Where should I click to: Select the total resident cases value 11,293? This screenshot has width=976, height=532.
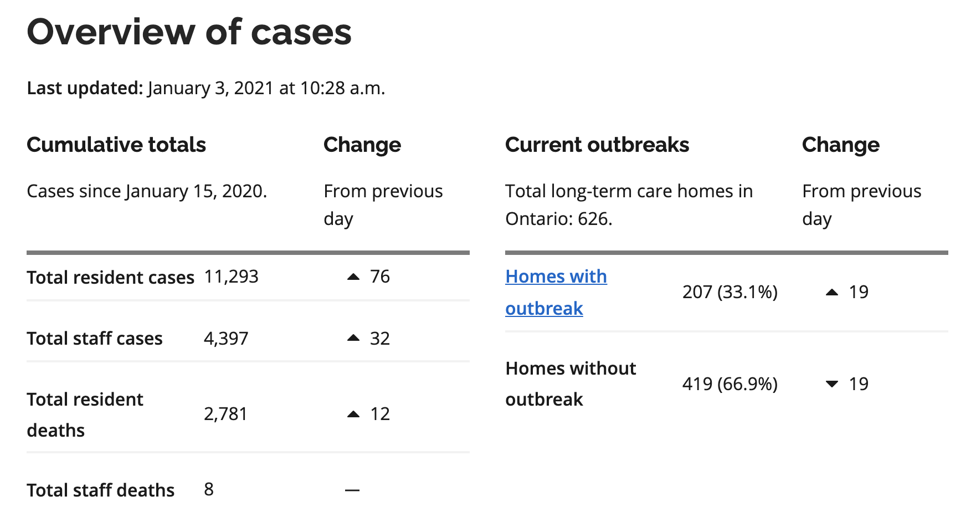pos(231,277)
